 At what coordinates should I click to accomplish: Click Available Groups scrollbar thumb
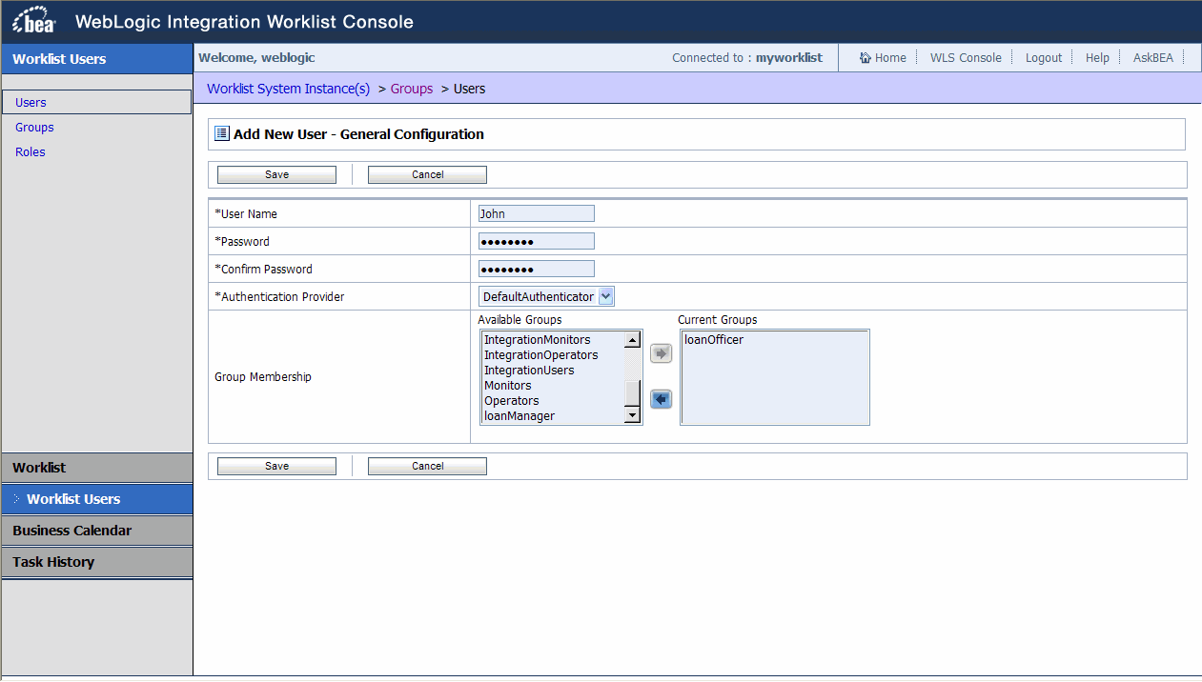pyautogui.click(x=632, y=392)
